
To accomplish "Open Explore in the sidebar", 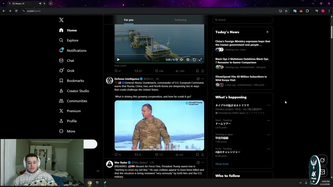I will 69,40.
